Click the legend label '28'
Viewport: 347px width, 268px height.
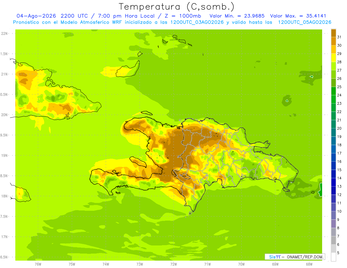339,62
